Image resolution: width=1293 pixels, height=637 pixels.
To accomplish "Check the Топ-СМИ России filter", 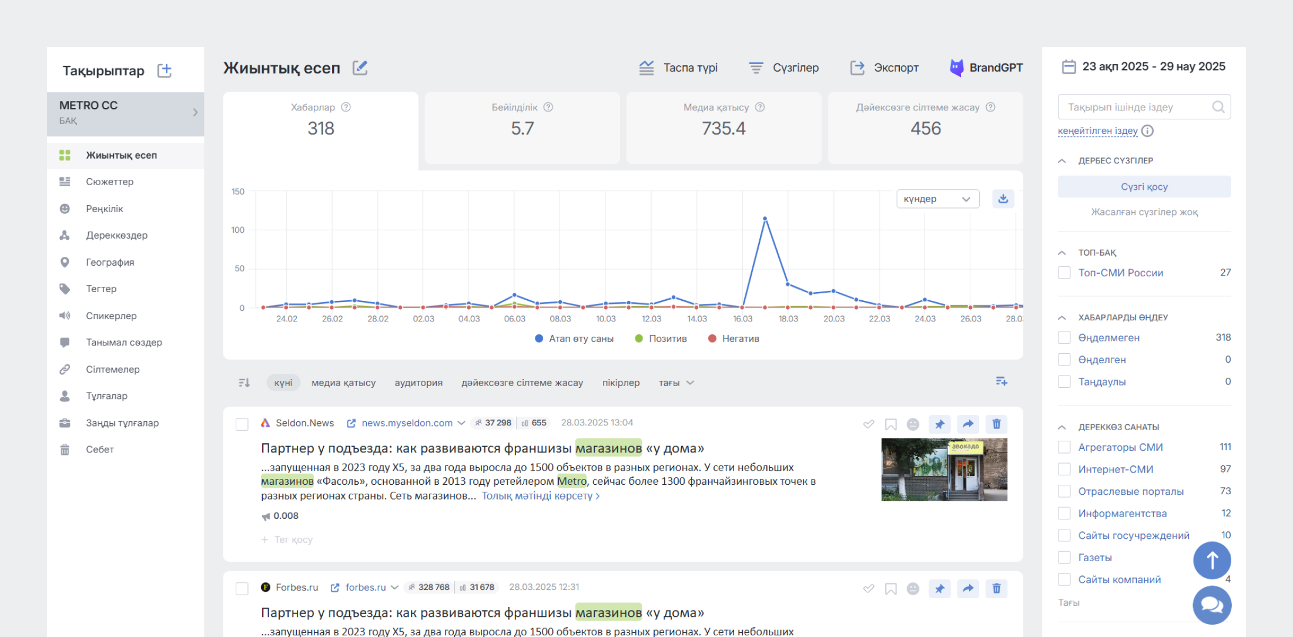I will 1064,273.
